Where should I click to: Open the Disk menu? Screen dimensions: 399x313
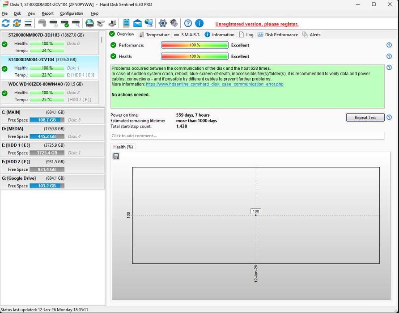coord(17,13)
